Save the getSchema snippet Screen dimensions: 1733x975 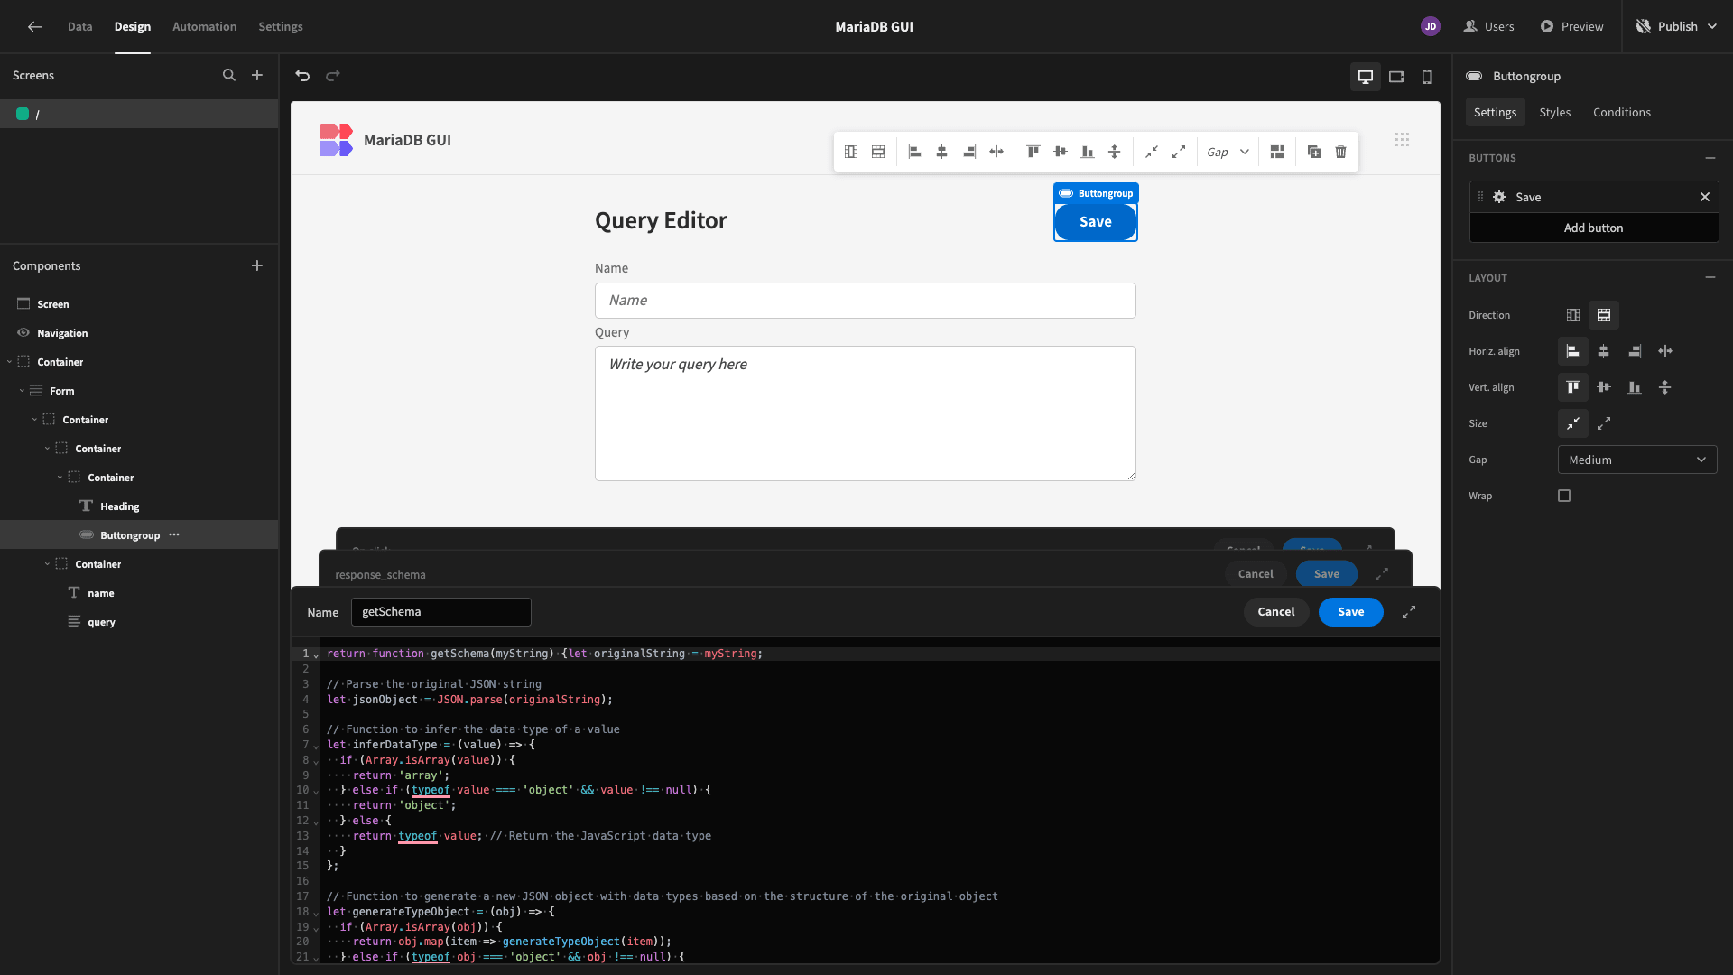pos(1350,612)
